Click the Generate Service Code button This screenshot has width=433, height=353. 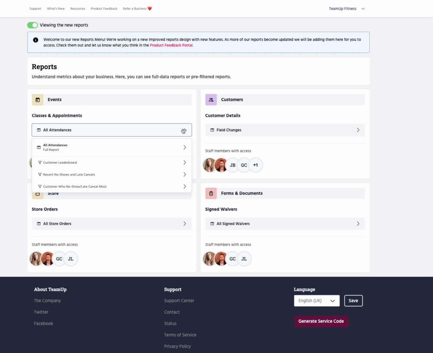321,321
